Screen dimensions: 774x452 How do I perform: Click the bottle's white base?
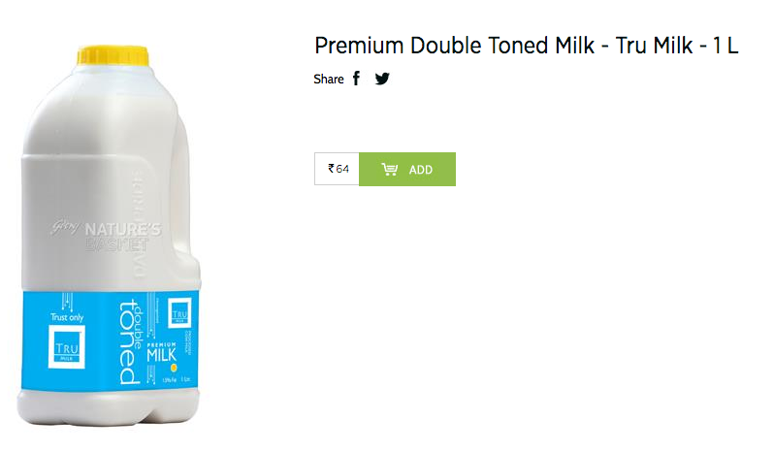tap(109, 406)
